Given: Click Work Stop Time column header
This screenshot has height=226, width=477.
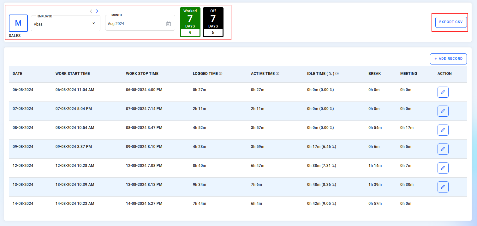Looking at the screenshot, I should click(142, 74).
